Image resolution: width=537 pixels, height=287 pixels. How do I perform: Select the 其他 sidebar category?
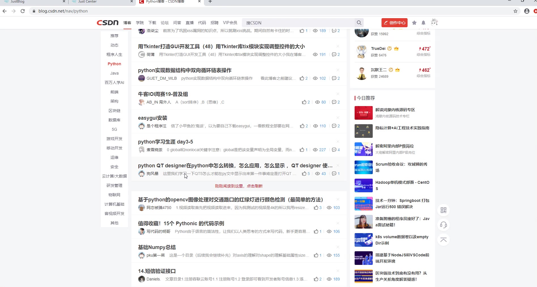(x=114, y=223)
